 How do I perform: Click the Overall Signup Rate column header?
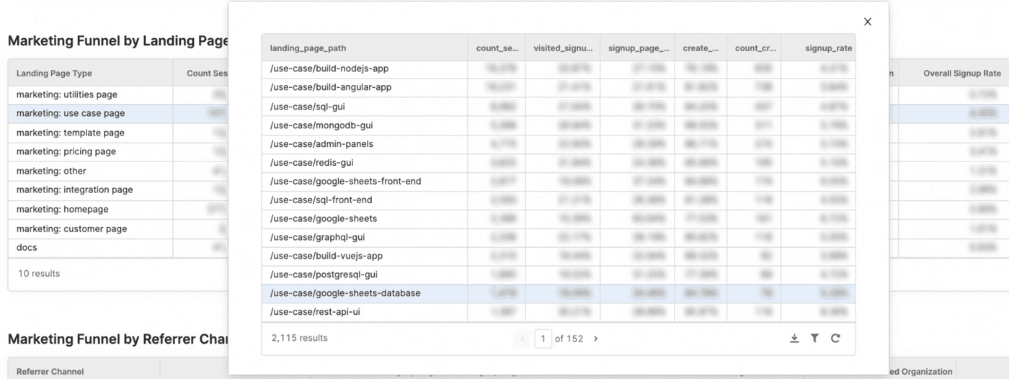961,73
